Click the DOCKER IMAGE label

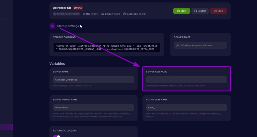[x=182, y=37]
